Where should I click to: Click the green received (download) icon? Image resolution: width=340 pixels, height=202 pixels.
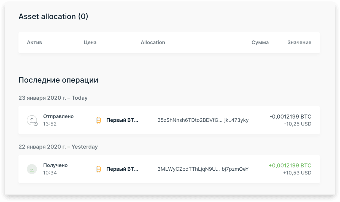tap(32, 169)
